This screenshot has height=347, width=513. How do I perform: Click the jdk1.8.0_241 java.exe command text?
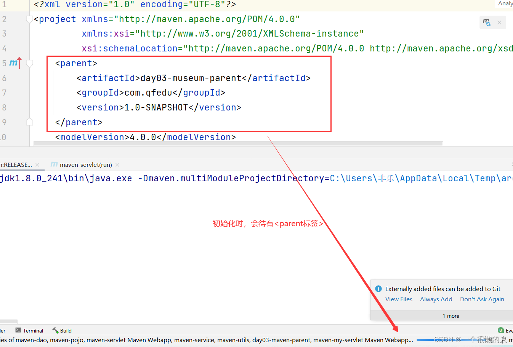(66, 178)
